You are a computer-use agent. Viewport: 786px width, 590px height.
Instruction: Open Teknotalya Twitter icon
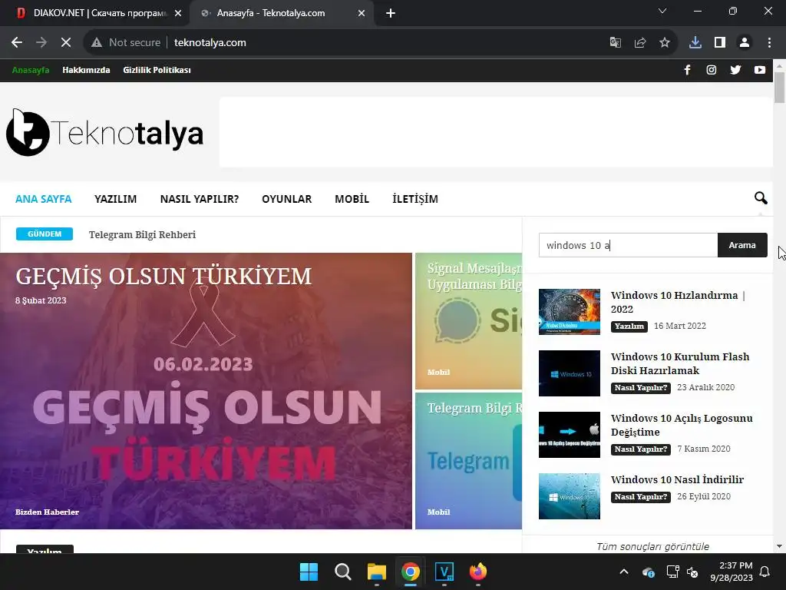pyautogui.click(x=735, y=70)
